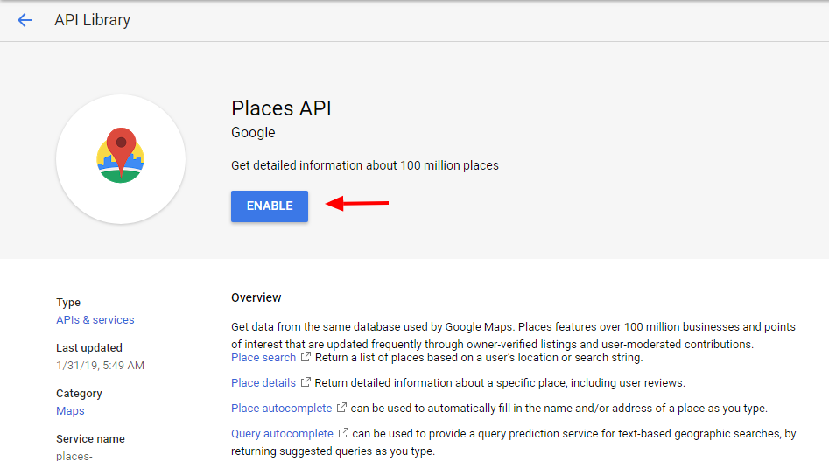829x461 pixels.
Task: Enable the Places API
Action: tap(269, 206)
